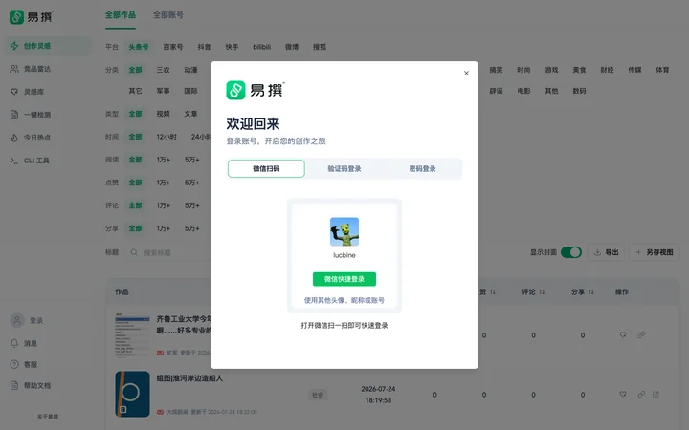This screenshot has width=689, height=430.
Task: Choose 时尚 category filter
Action: 523,70
